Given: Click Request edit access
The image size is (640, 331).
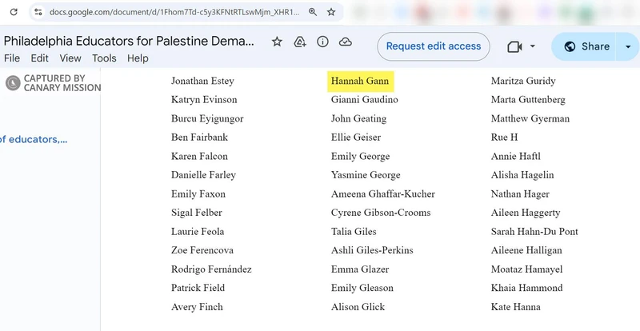Looking at the screenshot, I should (434, 46).
